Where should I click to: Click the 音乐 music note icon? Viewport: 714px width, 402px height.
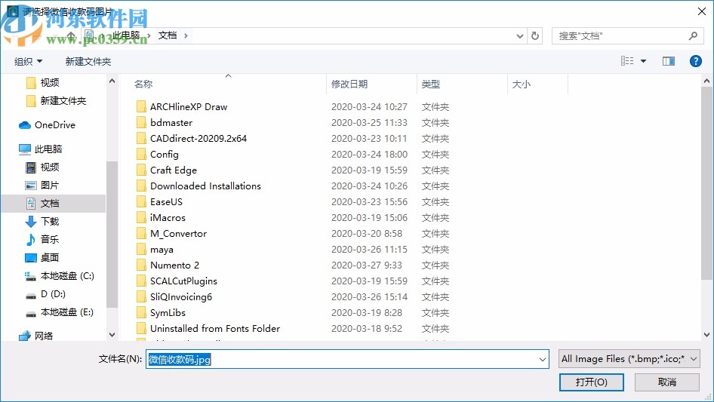[x=30, y=240]
